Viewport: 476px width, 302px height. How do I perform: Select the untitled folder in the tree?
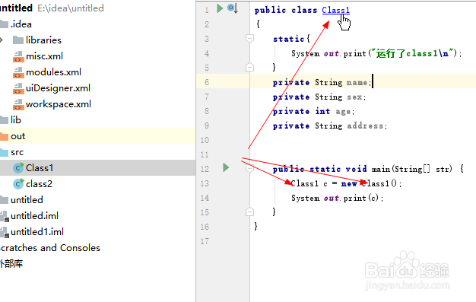(x=27, y=200)
